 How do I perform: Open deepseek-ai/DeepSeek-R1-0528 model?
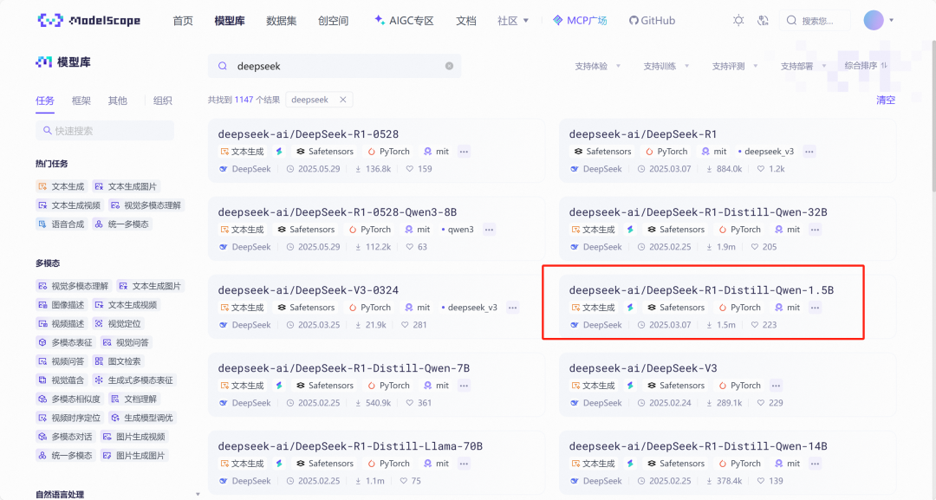(x=308, y=134)
